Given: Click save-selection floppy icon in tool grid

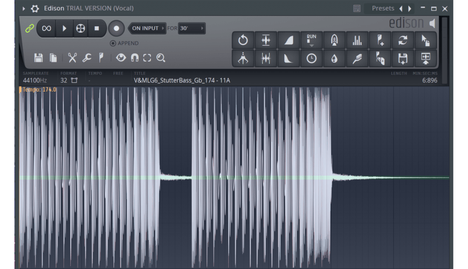Looking at the screenshot, I should 402,58.
